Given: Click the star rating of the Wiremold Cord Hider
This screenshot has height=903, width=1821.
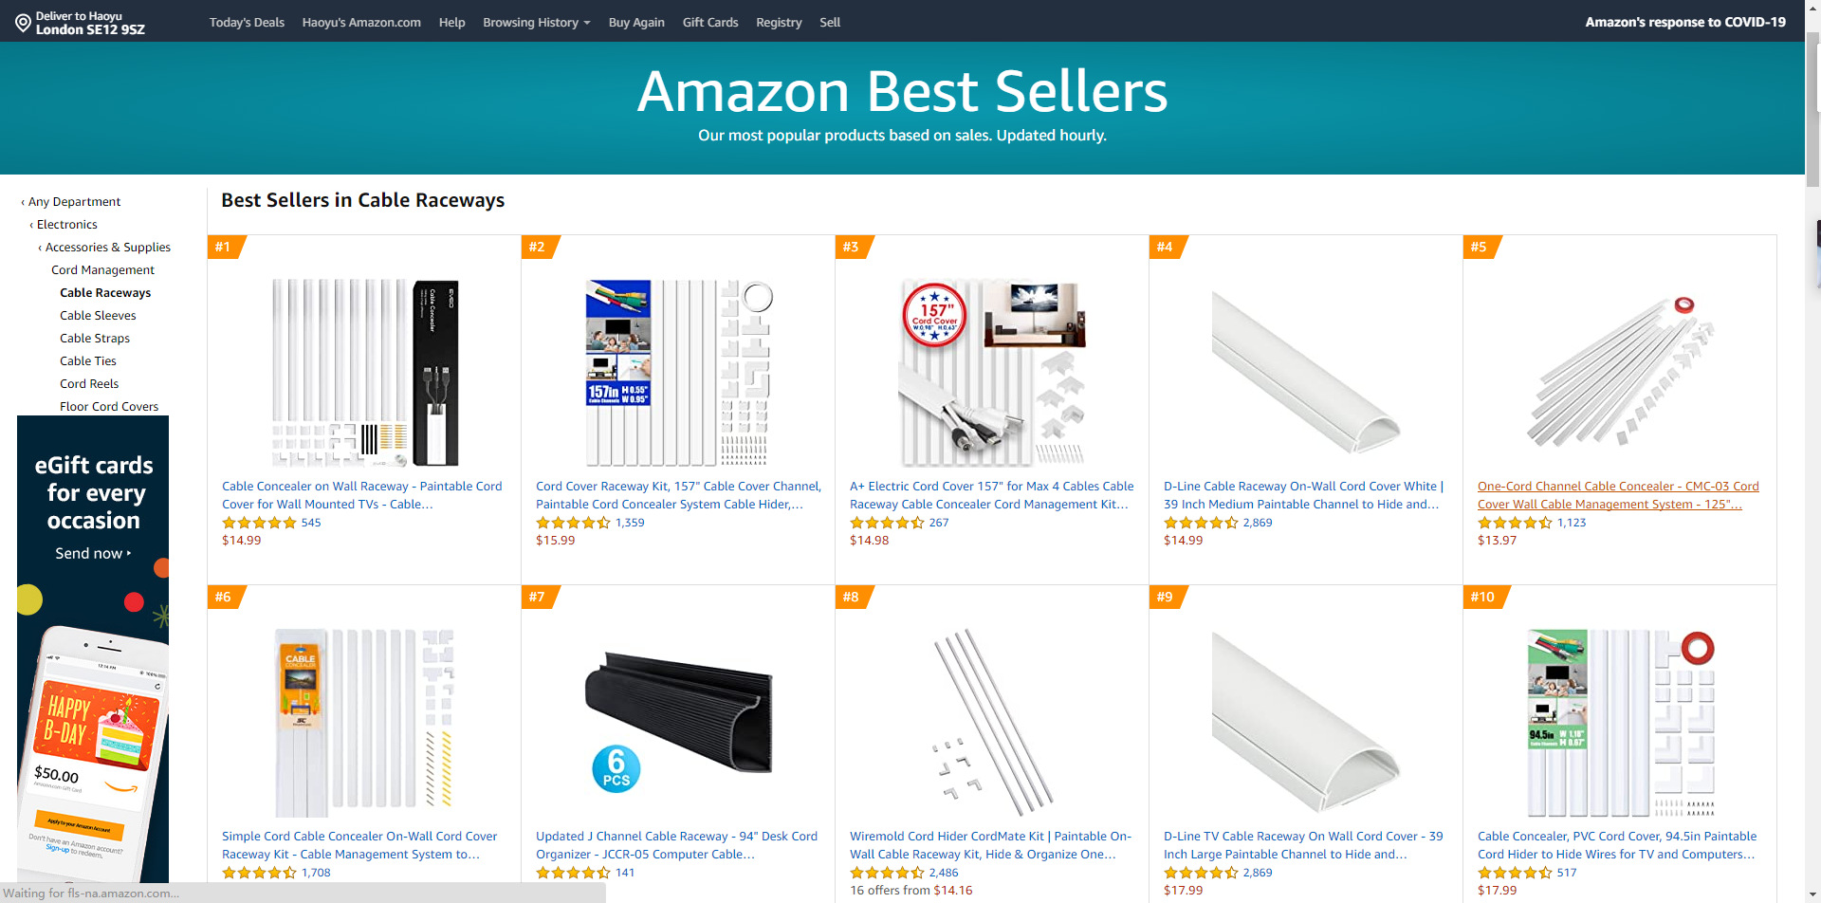Looking at the screenshot, I should pyautogui.click(x=887, y=873).
